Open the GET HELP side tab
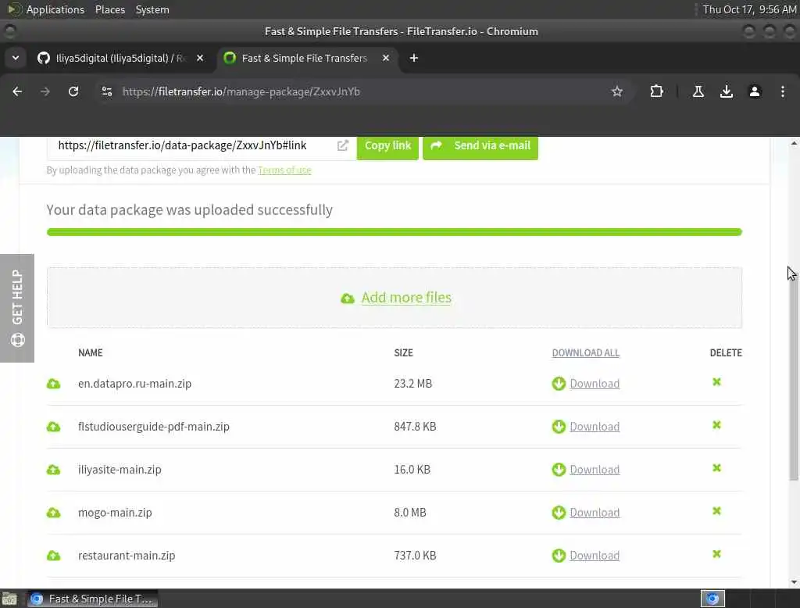 [x=17, y=308]
